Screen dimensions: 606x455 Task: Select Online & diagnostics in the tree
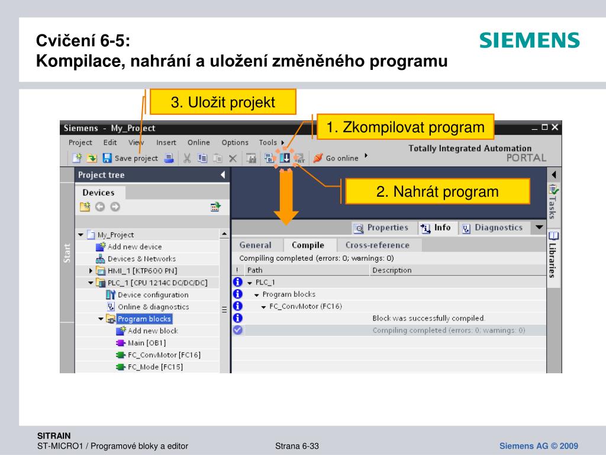pos(153,306)
